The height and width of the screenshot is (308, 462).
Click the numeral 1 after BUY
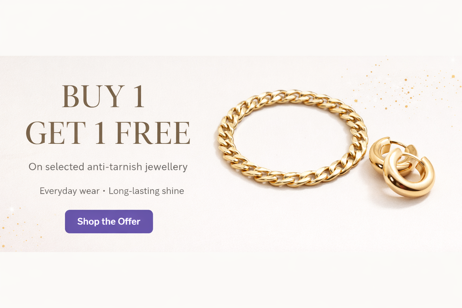click(x=139, y=96)
